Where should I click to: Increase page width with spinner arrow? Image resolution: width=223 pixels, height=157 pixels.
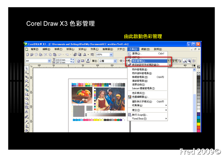73,59
